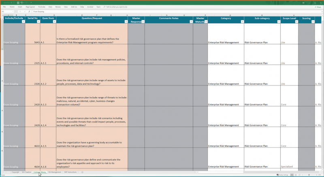Select the cell with serial number 5643
The width and height of the screenshot is (324, 177).
[x=33, y=42]
